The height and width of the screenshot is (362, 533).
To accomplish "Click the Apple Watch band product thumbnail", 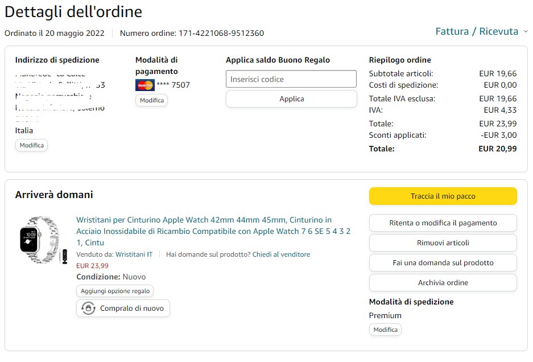I will (x=43, y=240).
